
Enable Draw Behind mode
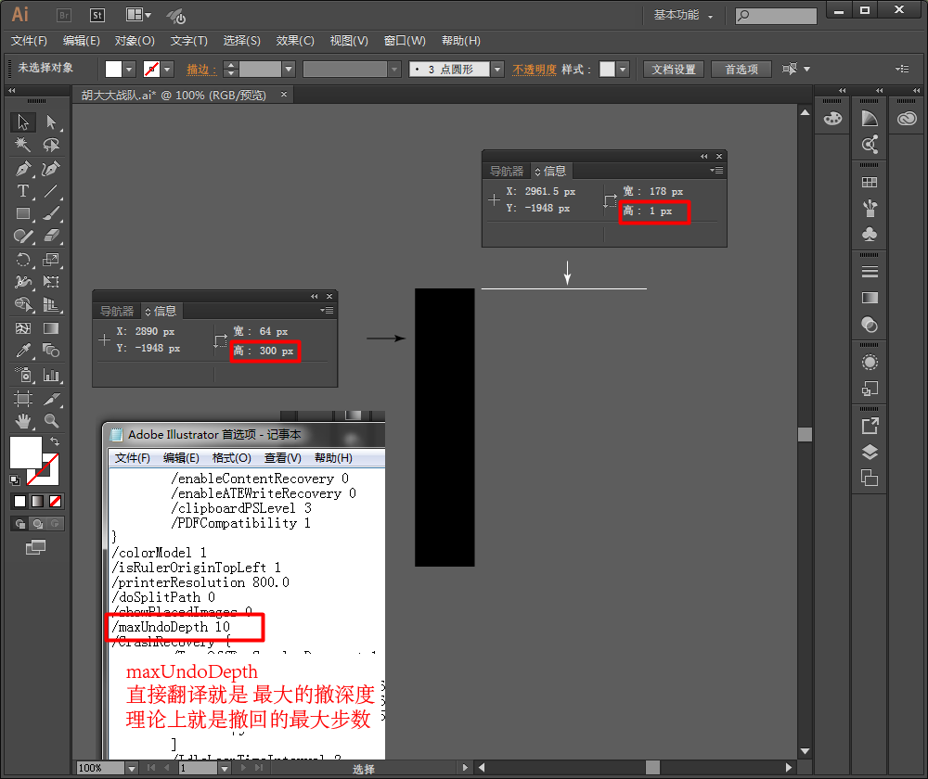point(38,523)
